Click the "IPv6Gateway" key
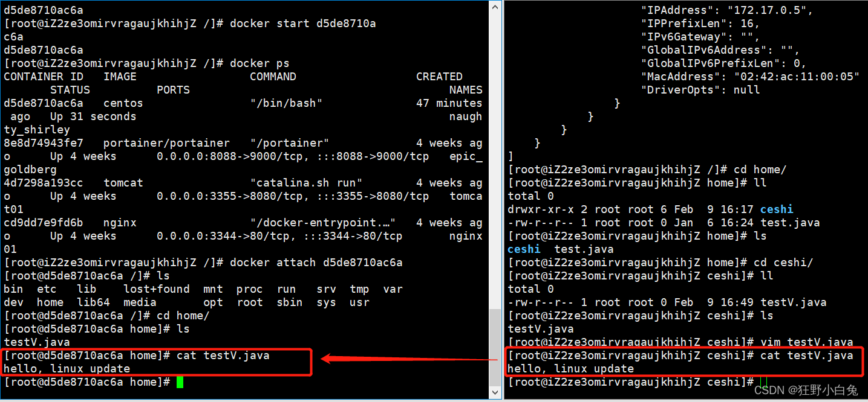The width and height of the screenshot is (868, 402). [x=684, y=37]
